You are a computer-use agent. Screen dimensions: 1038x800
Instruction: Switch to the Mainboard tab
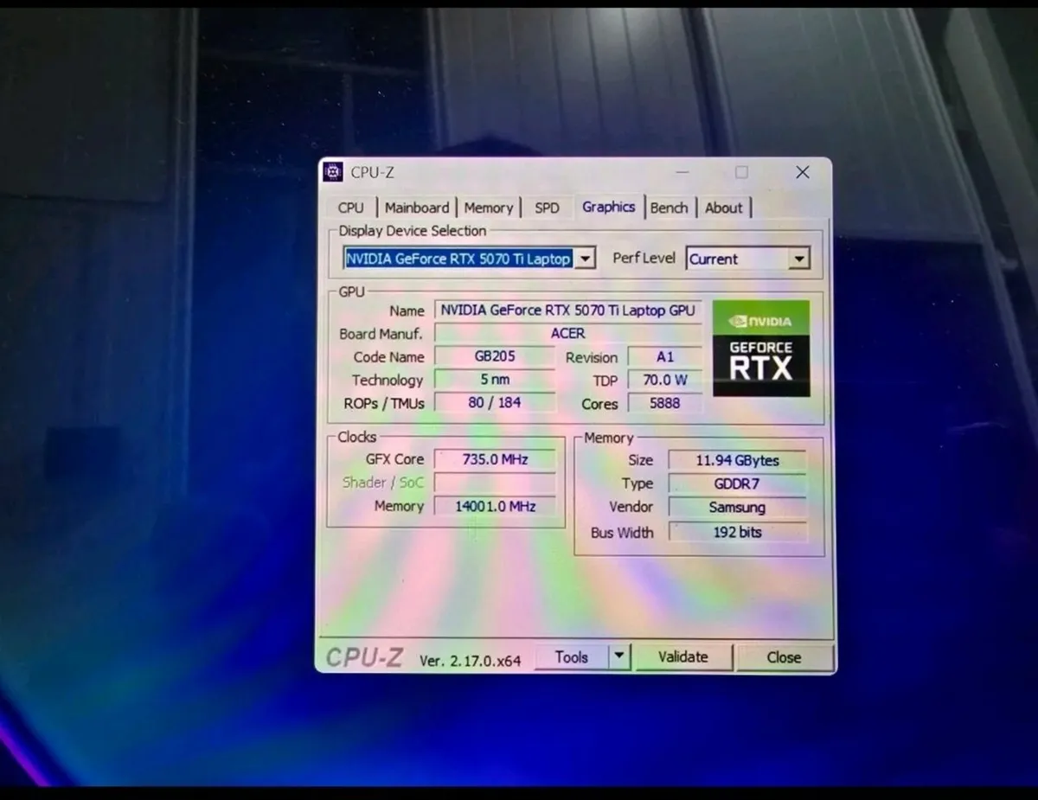coord(417,208)
